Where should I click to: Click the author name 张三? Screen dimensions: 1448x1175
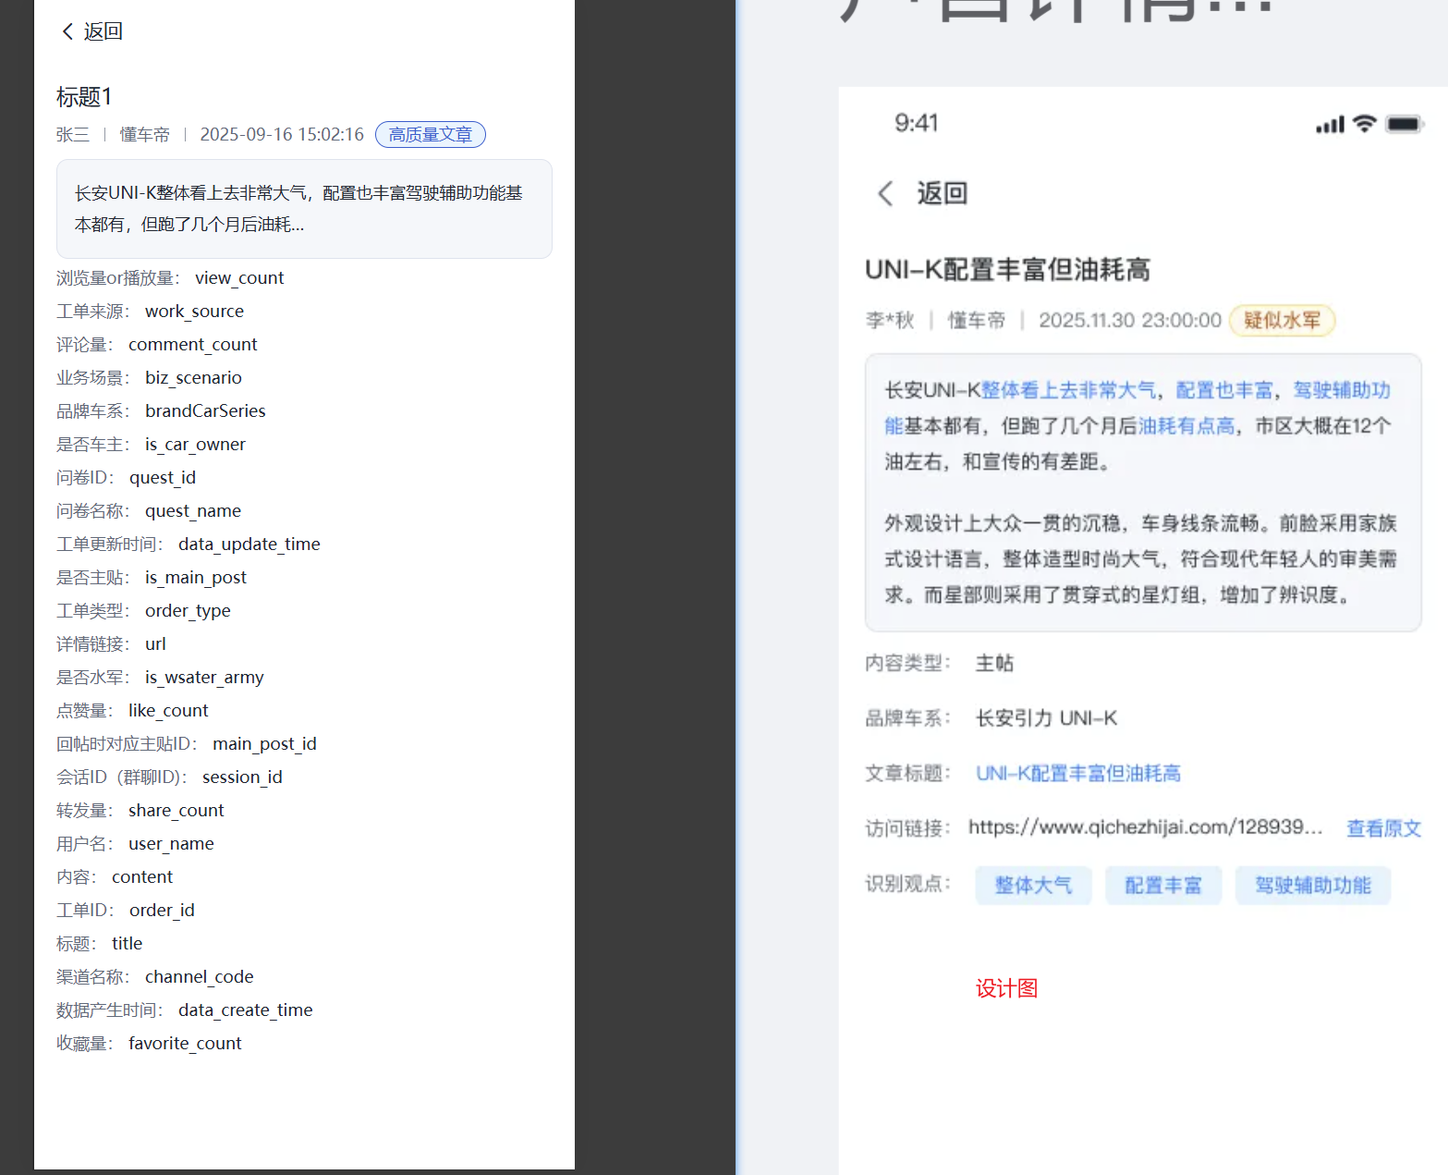73,135
